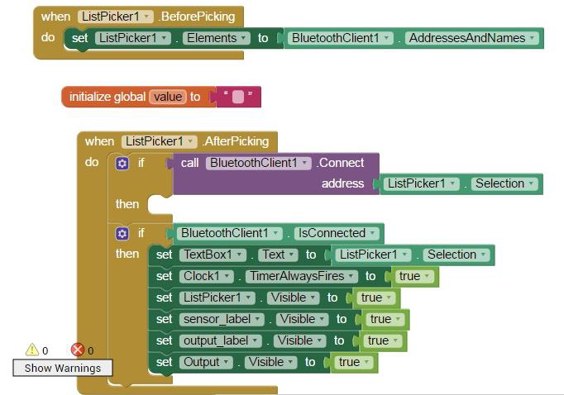Edit the empty text string block
Image resolution: width=564 pixels, height=395 pixels.
click(x=238, y=97)
